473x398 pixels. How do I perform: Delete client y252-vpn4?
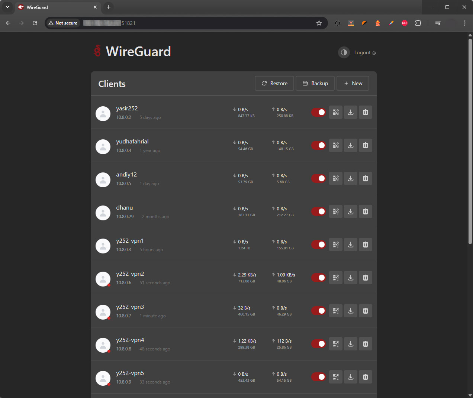366,344
